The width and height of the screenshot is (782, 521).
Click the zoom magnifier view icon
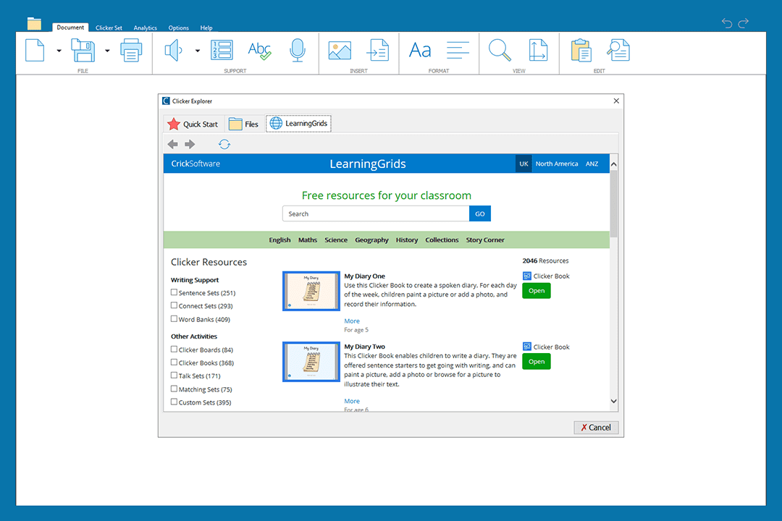pyautogui.click(x=500, y=50)
